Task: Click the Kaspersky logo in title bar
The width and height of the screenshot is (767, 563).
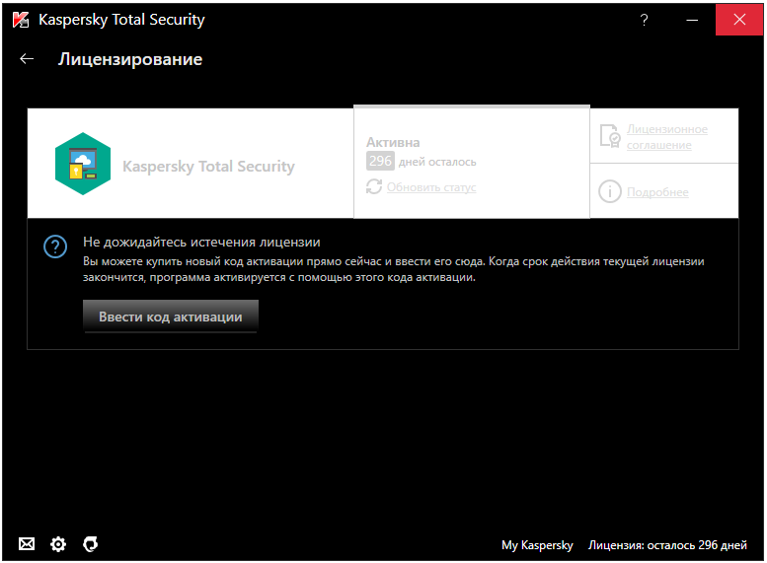Action: click(x=21, y=20)
